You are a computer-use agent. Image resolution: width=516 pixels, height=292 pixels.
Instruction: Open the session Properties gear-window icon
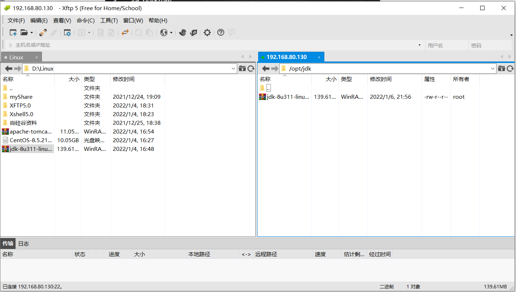(67, 33)
